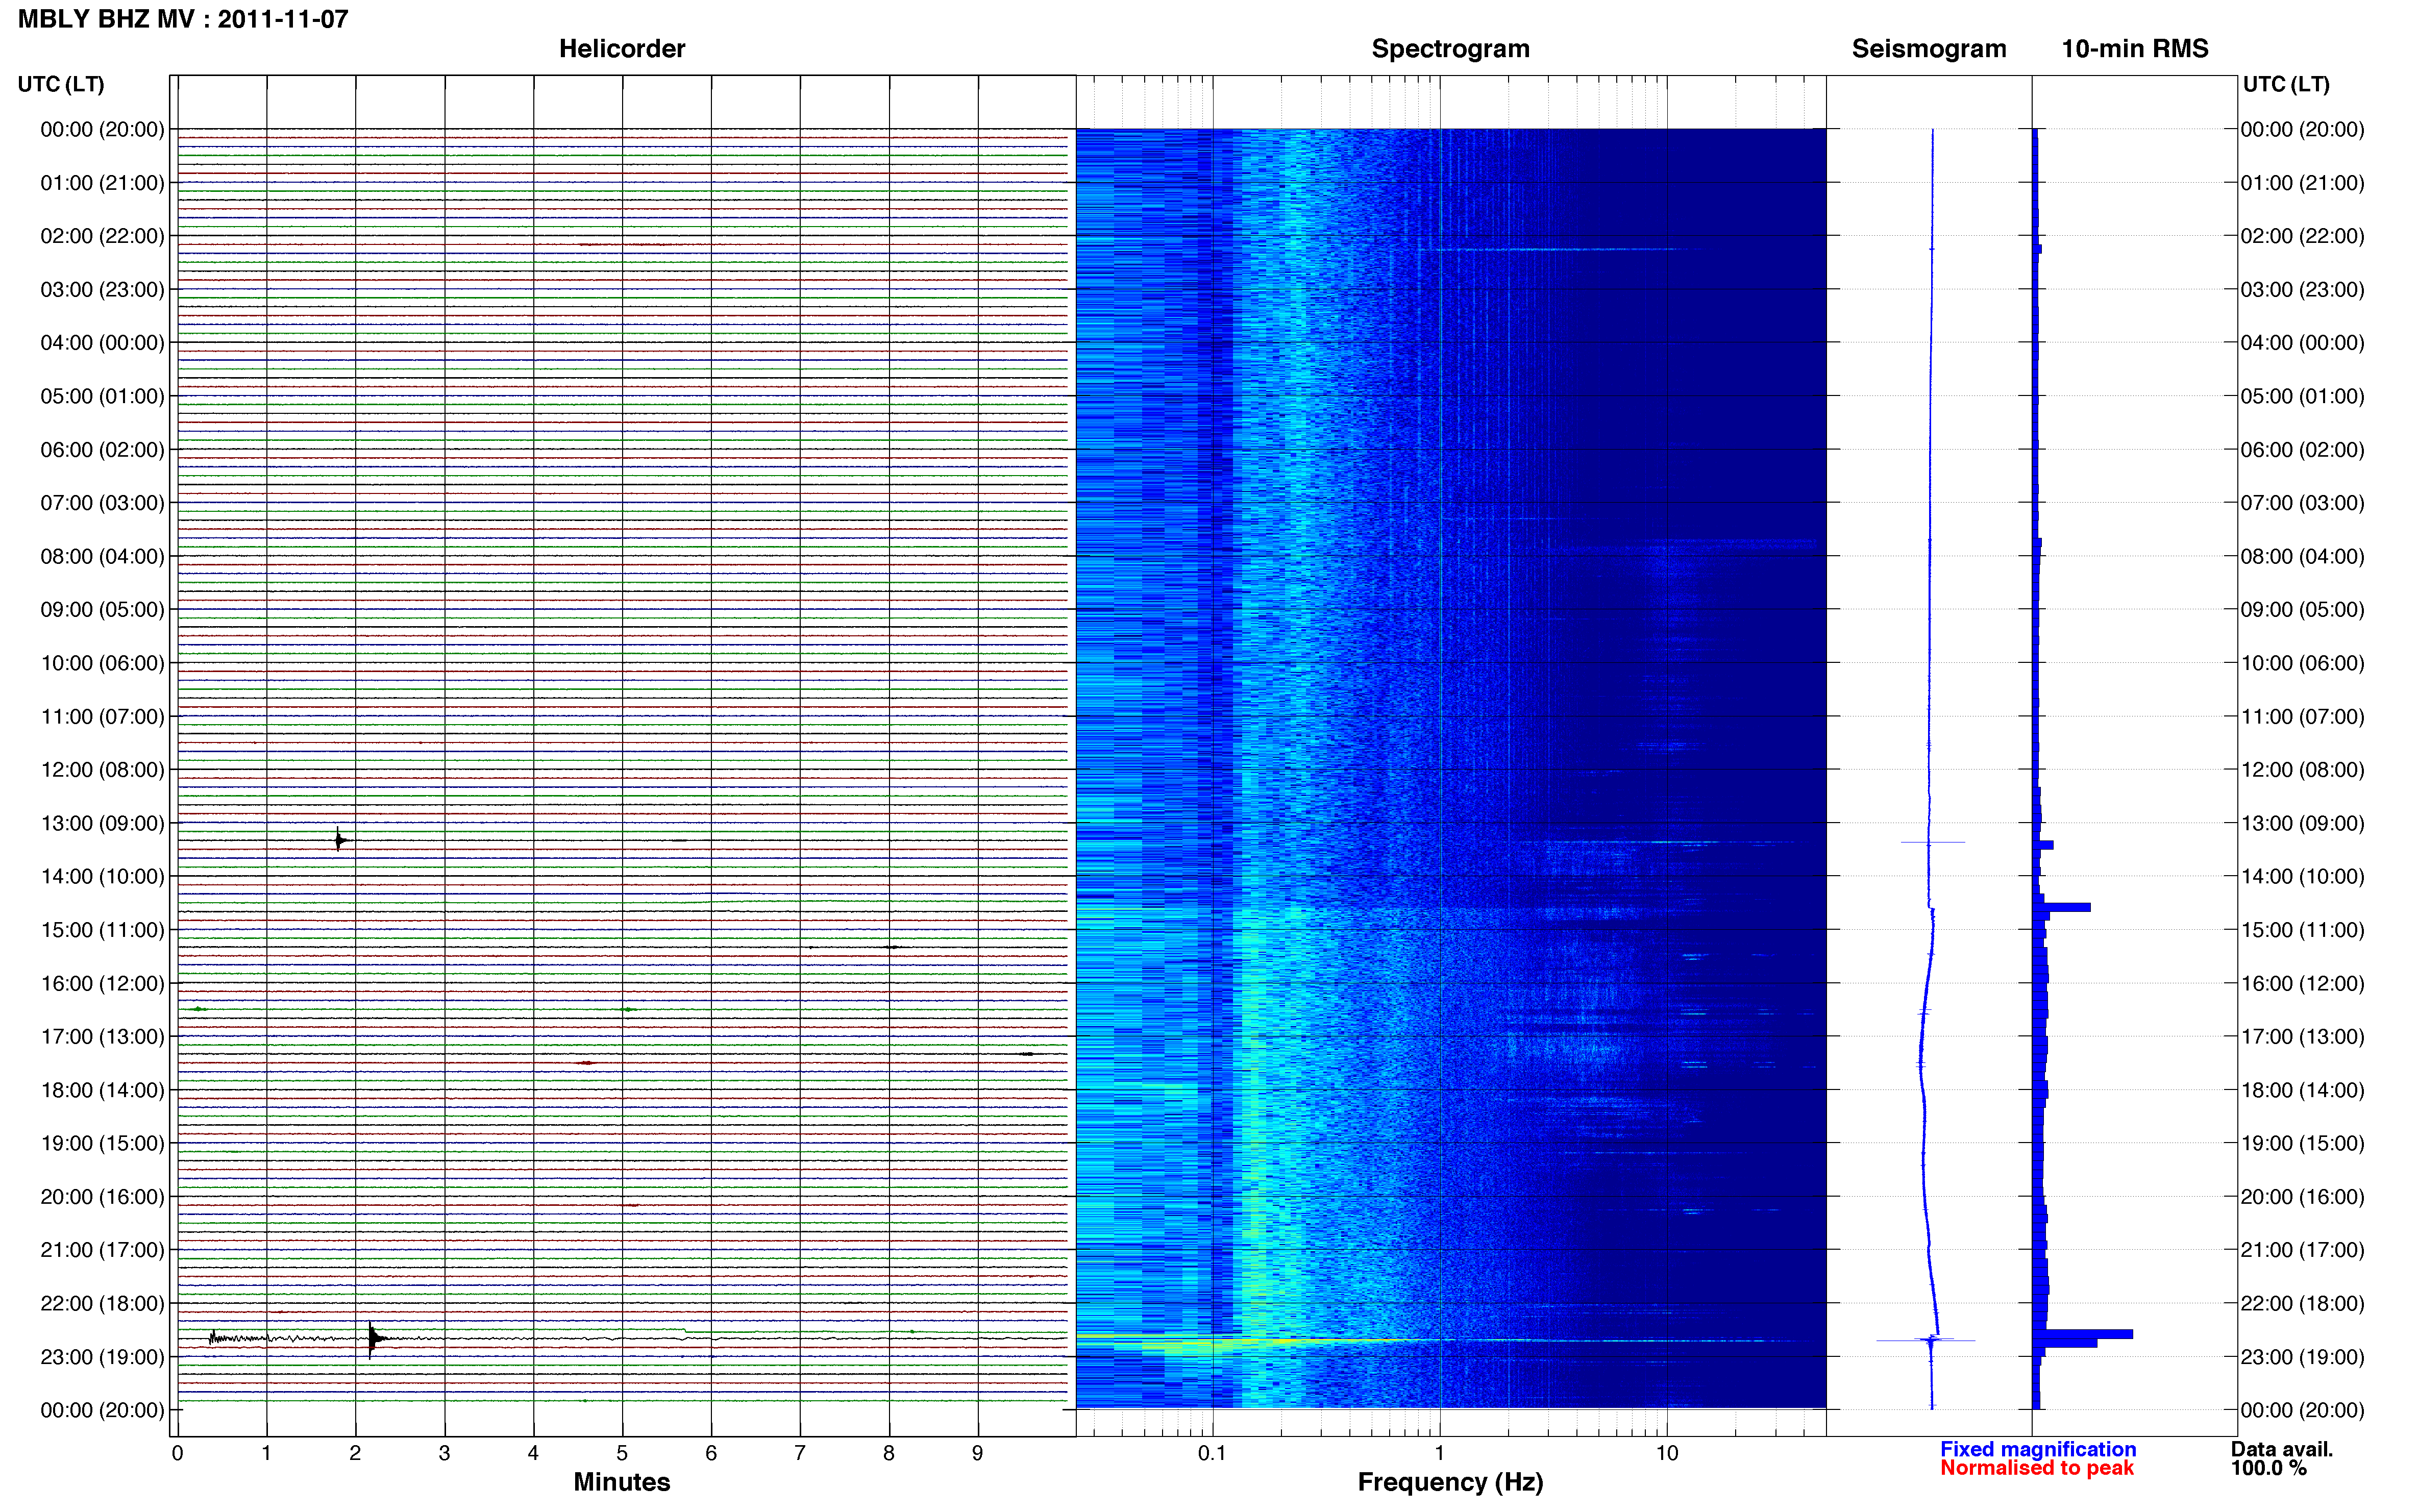Click 18:00 (14:00) label left of Helicorder
2419x1512 pixels.
tap(102, 1090)
